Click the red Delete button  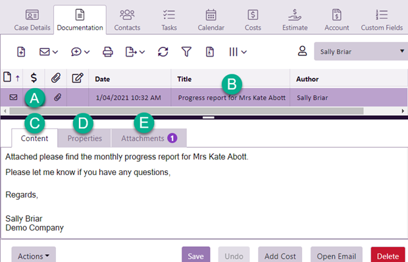(x=388, y=255)
